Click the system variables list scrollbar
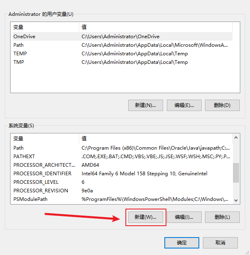 point(236,172)
